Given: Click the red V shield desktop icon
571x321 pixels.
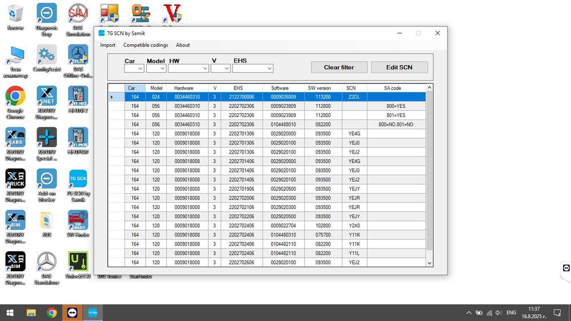Looking at the screenshot, I should pyautogui.click(x=172, y=14).
